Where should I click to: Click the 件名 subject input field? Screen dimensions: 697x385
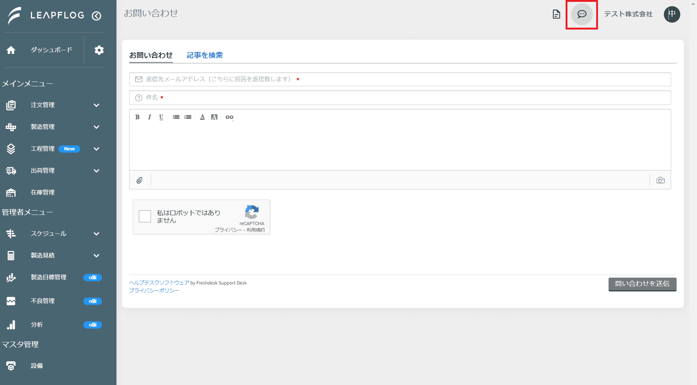click(x=400, y=98)
